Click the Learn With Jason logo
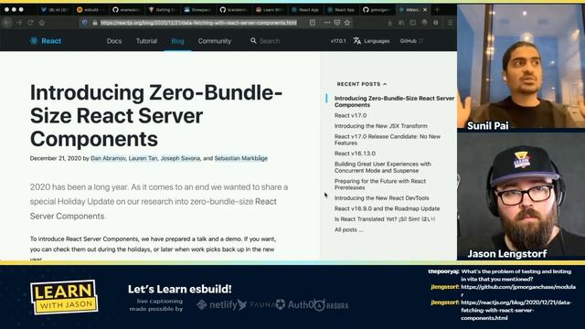The width and height of the screenshot is (585, 329). point(64,297)
